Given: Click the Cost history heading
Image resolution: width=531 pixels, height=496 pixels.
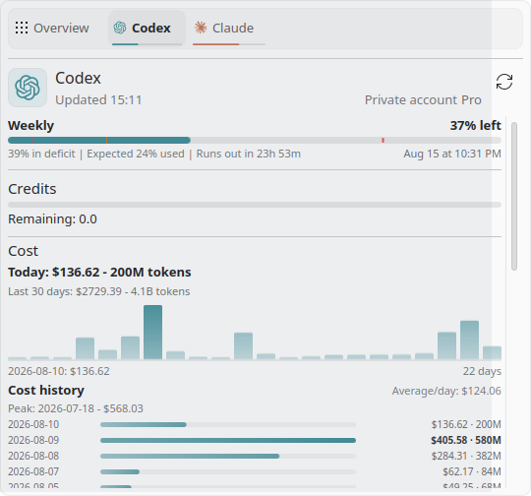Looking at the screenshot, I should (x=46, y=391).
